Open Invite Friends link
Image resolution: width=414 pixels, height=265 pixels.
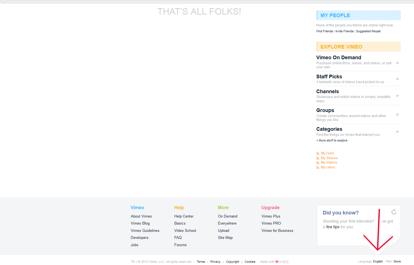(344, 31)
